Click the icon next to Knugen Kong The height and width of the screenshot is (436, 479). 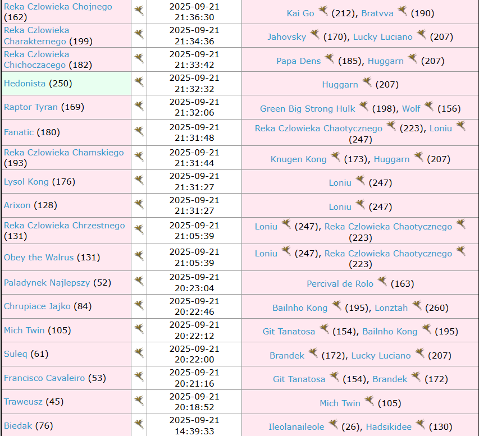click(335, 157)
